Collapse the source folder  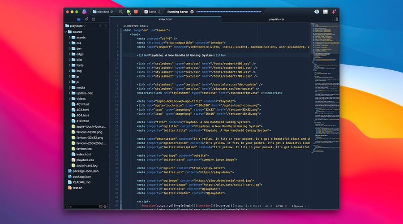66,32
